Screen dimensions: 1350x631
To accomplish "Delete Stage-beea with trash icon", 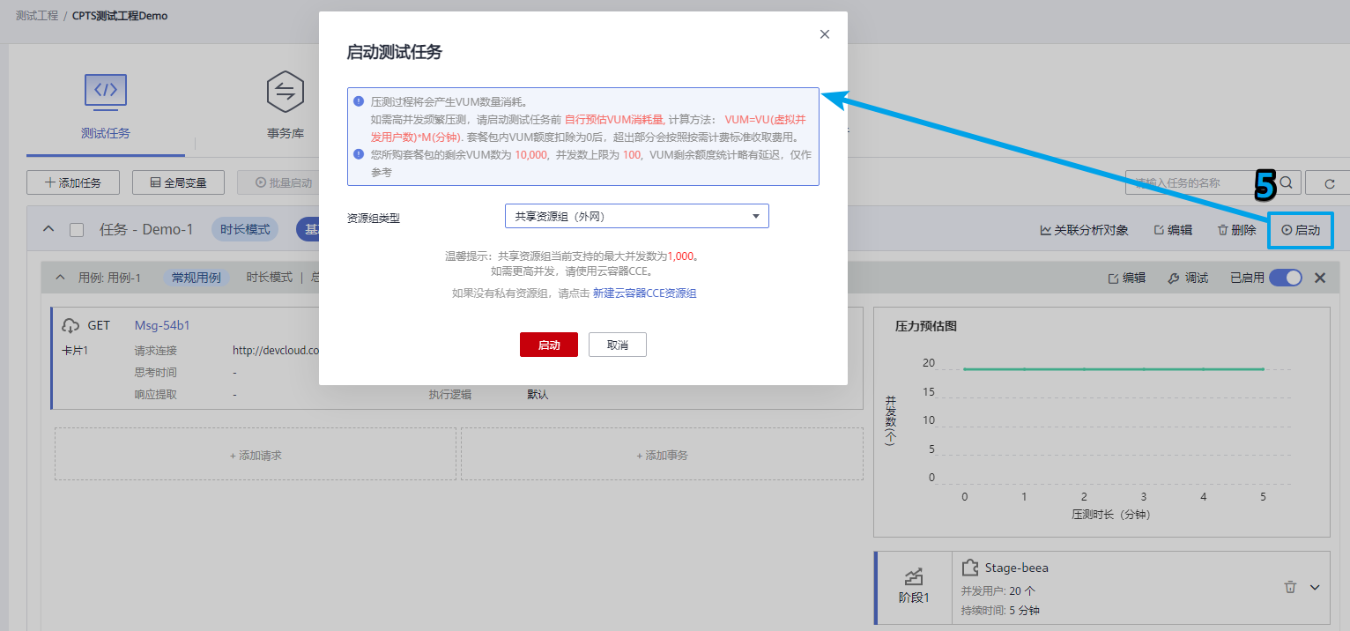I will click(x=1290, y=587).
